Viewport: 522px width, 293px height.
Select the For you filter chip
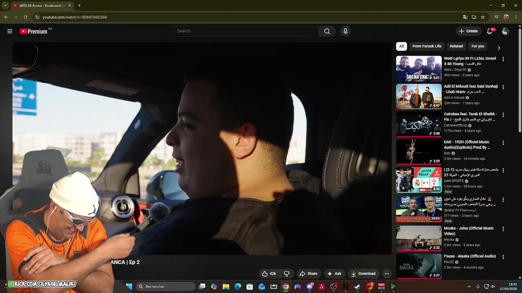[478, 46]
